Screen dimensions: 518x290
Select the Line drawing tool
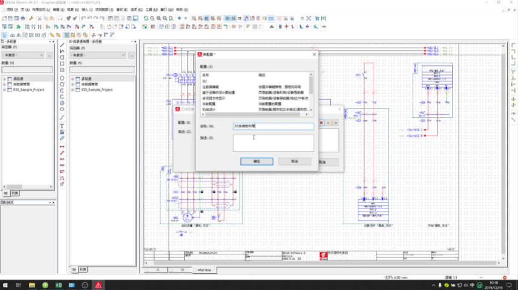tap(62, 45)
